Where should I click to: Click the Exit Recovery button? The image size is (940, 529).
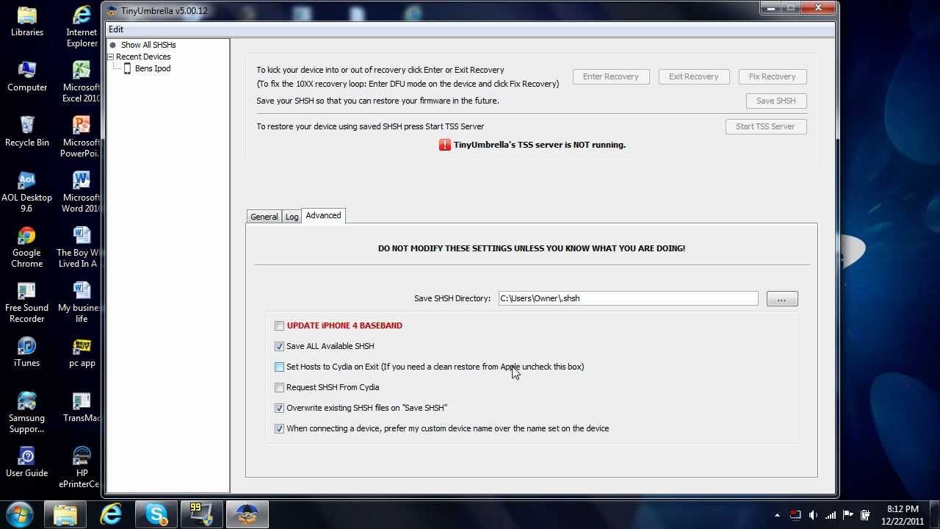coord(693,76)
